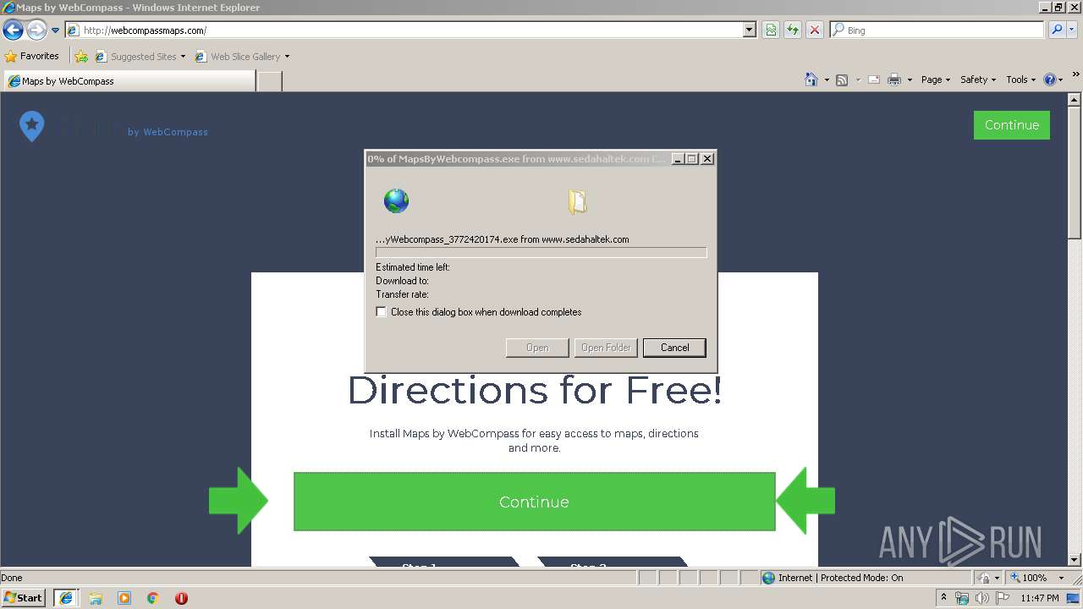This screenshot has width=1083, height=609.
Task: Click the top-right green Continue button
Action: [1012, 125]
